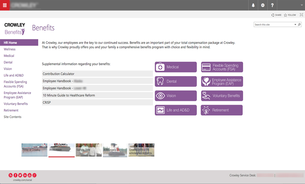Open Vision in the sidebar navigation
Image resolution: width=305 pixels, height=184 pixels.
[x=8, y=69]
